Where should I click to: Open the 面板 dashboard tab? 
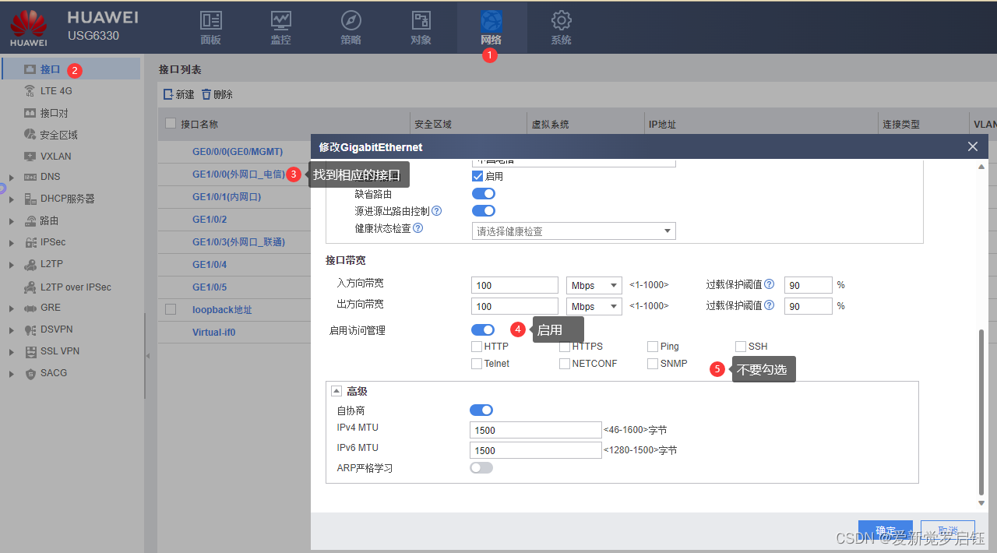tap(210, 28)
